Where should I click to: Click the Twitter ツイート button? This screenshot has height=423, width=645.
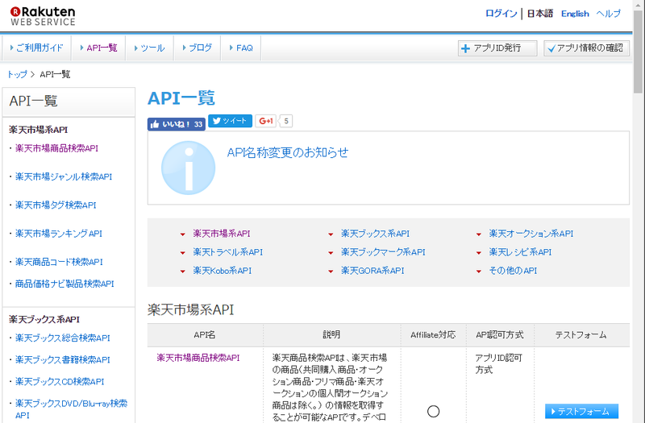pyautogui.click(x=230, y=121)
